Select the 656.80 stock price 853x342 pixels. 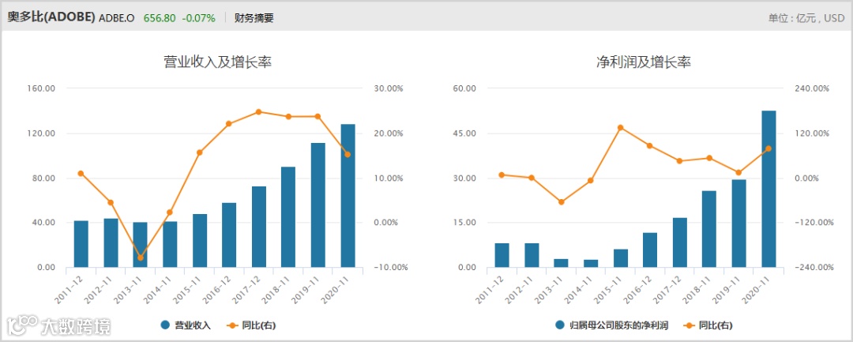(160, 18)
